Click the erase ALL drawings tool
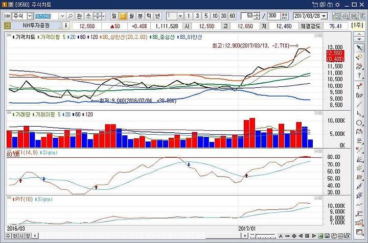This screenshot has height=243, width=368. [x=359, y=66]
